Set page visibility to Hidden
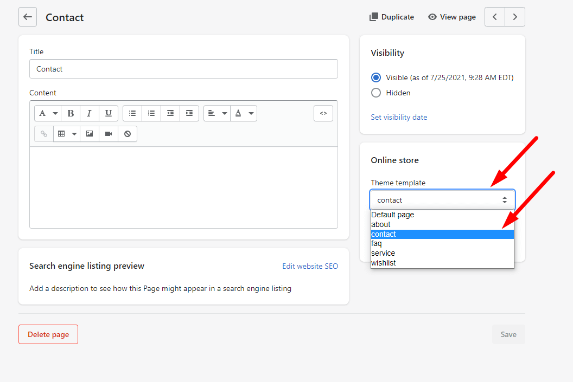This screenshot has height=382, width=573. 376,93
